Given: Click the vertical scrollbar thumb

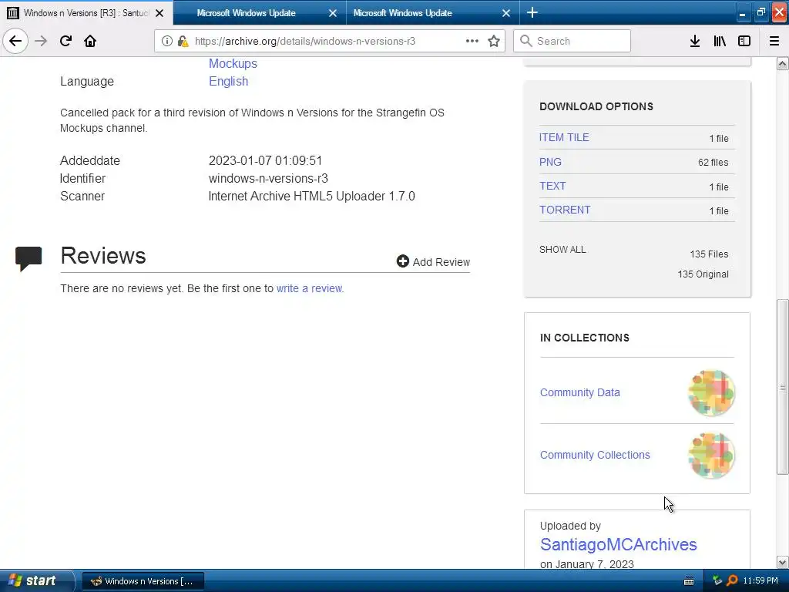Looking at the screenshot, I should (x=782, y=387).
